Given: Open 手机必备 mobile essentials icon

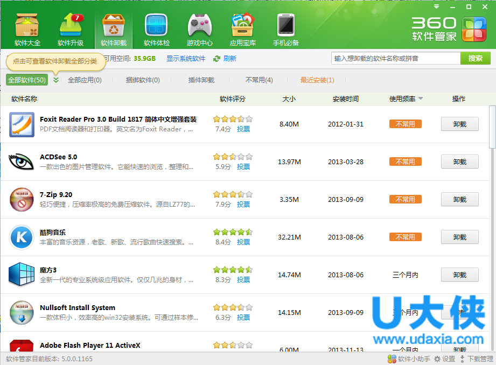Looking at the screenshot, I should [286, 29].
